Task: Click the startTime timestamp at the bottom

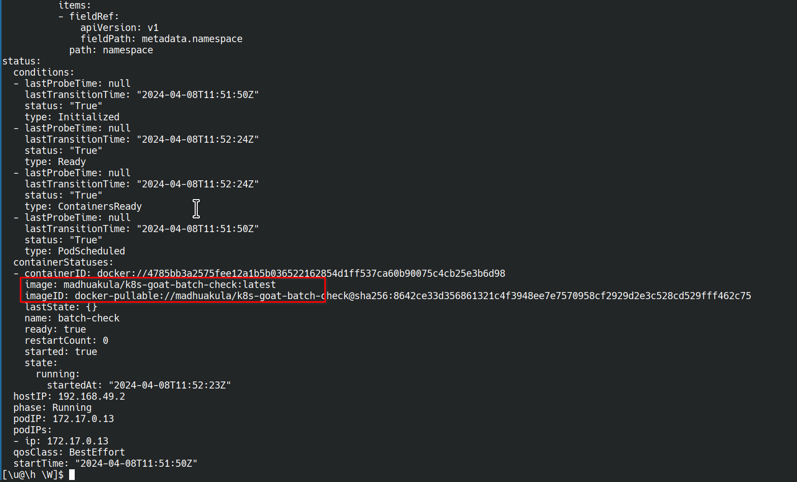Action: point(136,463)
